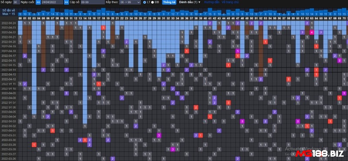Click the Thống kê button
The height and width of the screenshot is (161, 348).
[169, 2]
